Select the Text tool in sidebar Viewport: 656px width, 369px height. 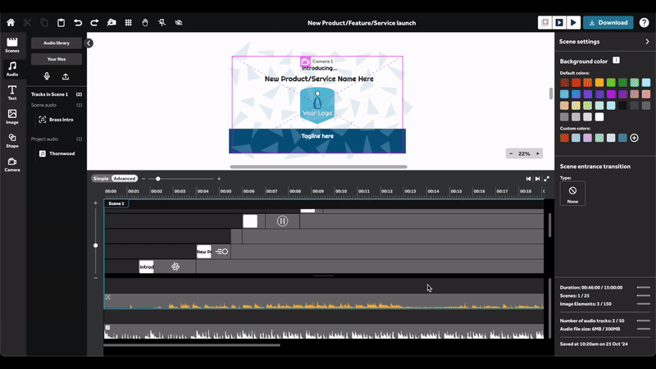point(12,92)
